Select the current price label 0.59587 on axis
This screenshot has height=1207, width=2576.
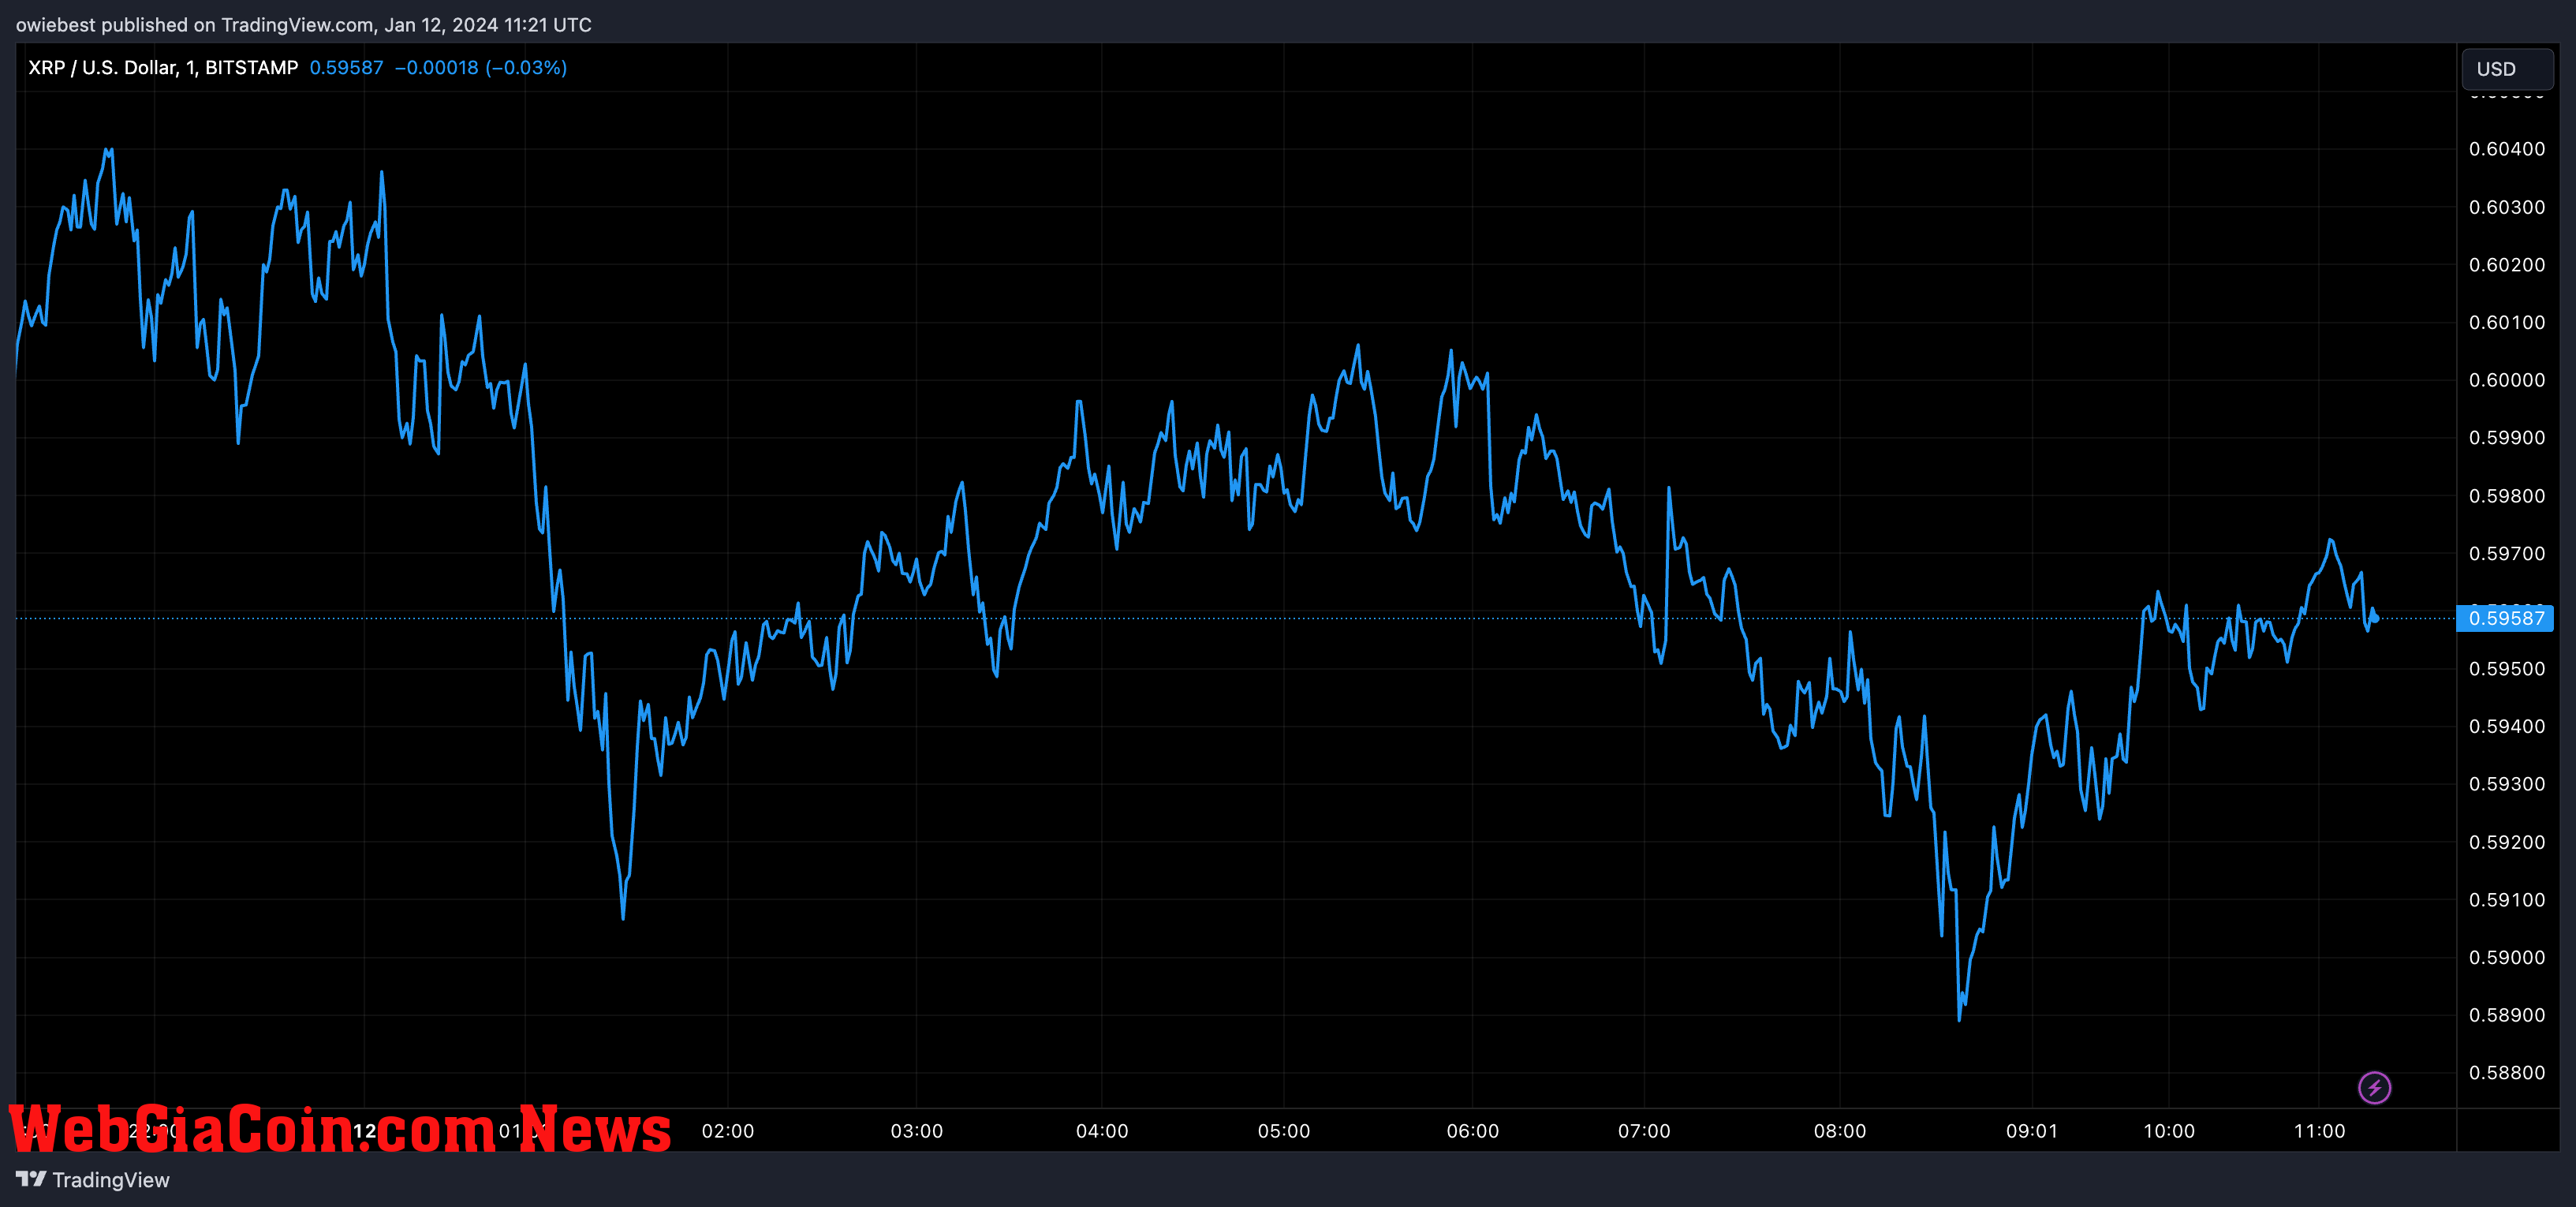point(2506,618)
